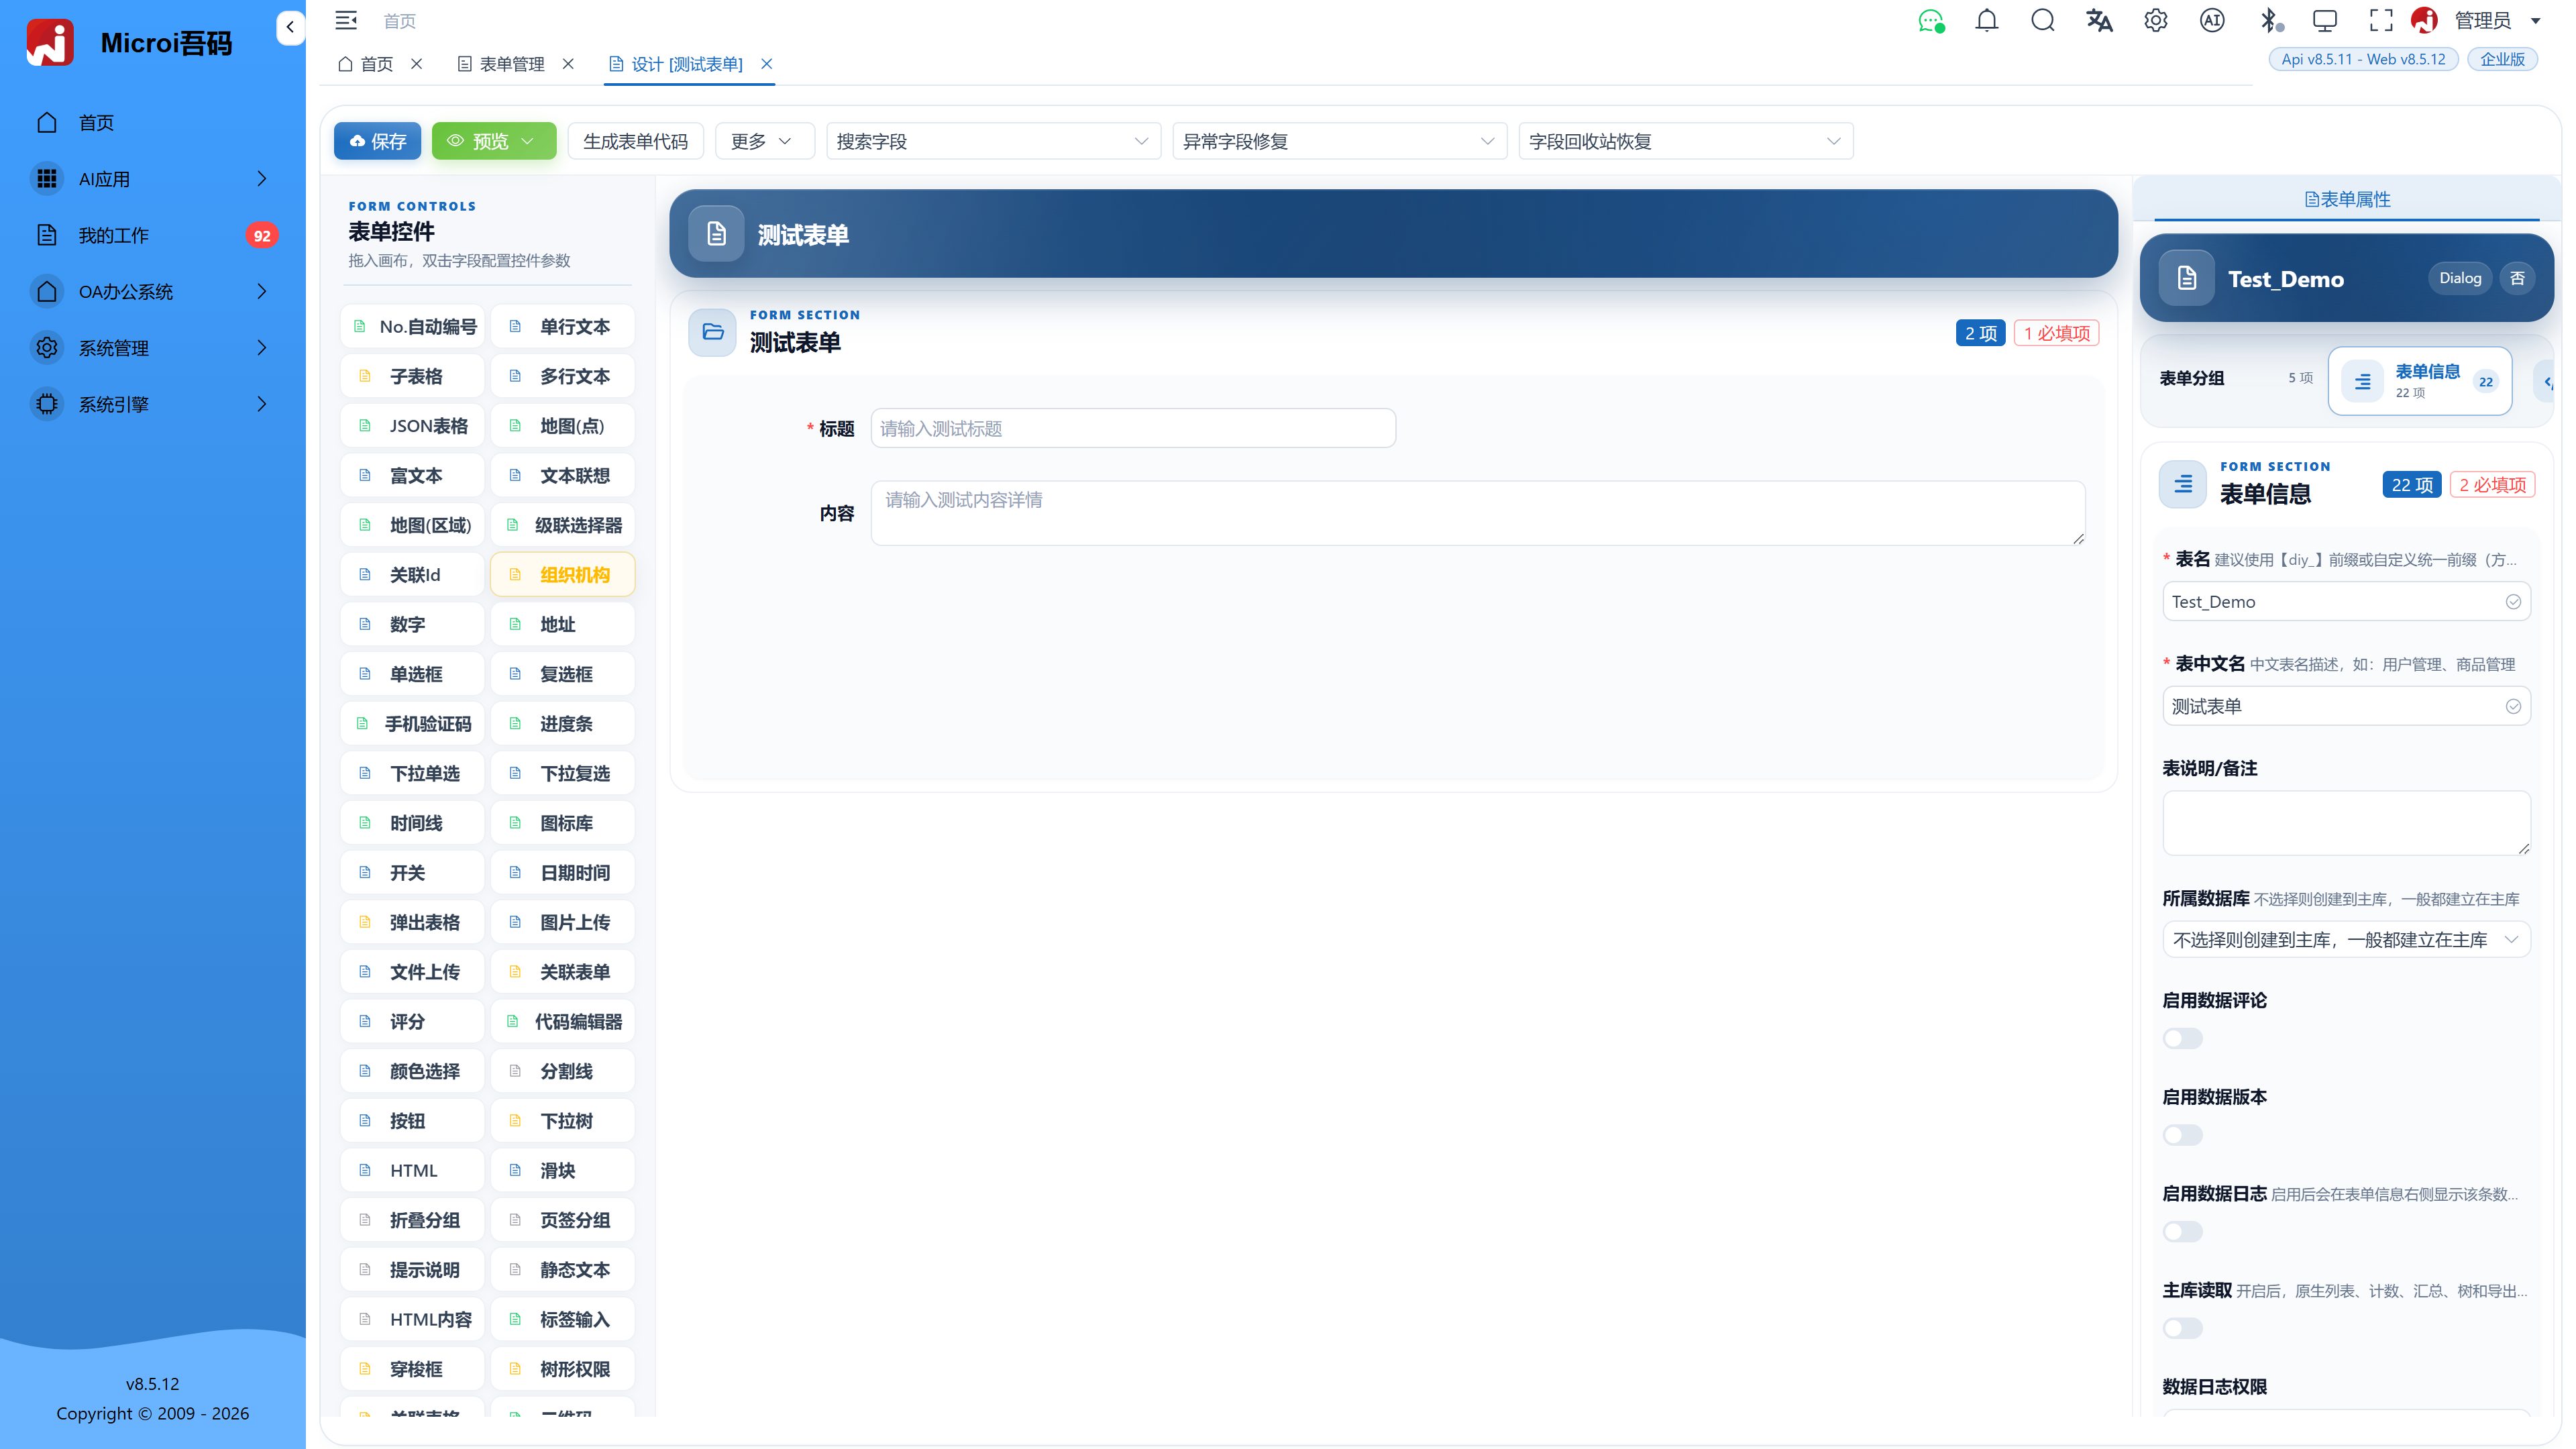Viewport: 2576px width, 1449px height.
Task: Click the AI assistant icon in header
Action: 2212,21
